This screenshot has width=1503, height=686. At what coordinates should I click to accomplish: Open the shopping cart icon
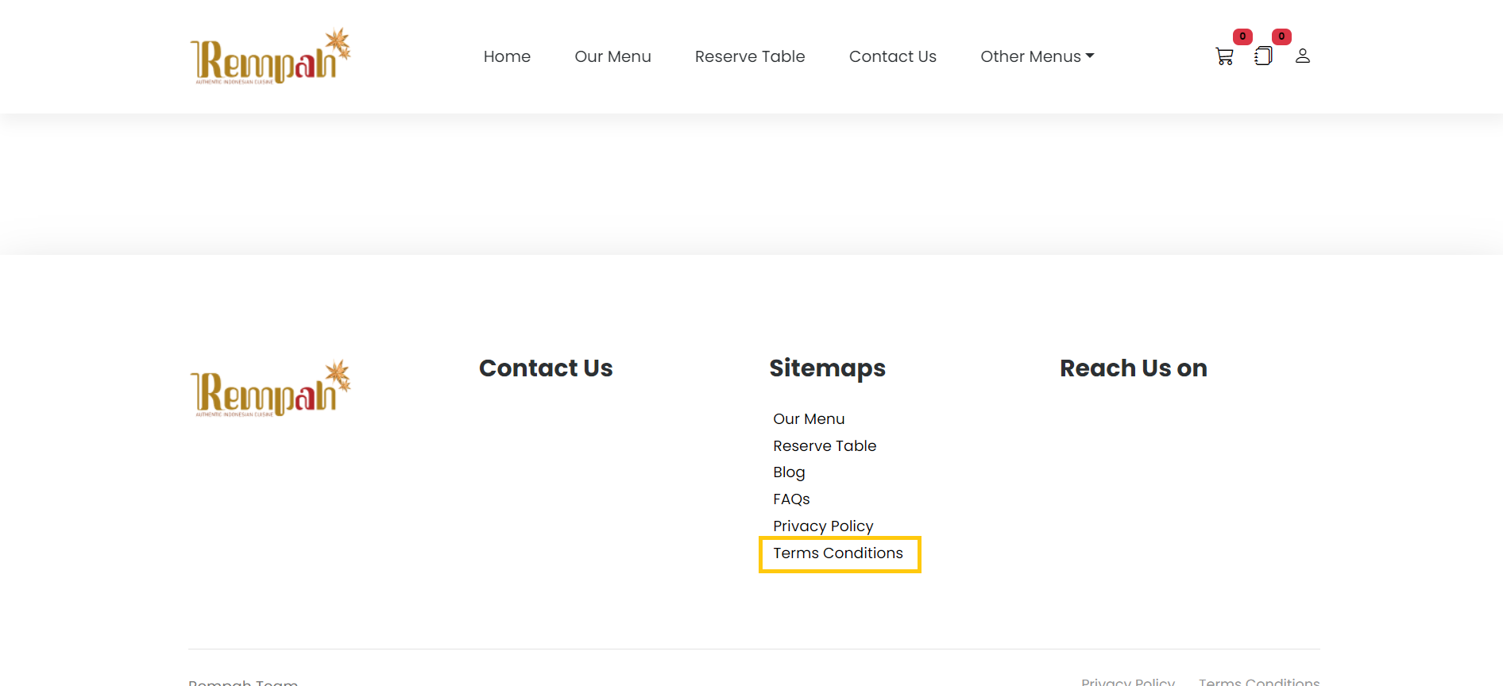click(x=1224, y=56)
